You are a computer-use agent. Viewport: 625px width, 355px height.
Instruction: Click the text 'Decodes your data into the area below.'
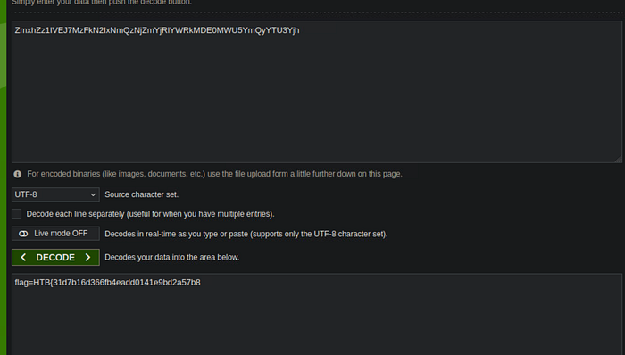coord(171,258)
